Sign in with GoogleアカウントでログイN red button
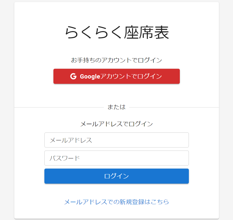233x220 pixels. 116,76
